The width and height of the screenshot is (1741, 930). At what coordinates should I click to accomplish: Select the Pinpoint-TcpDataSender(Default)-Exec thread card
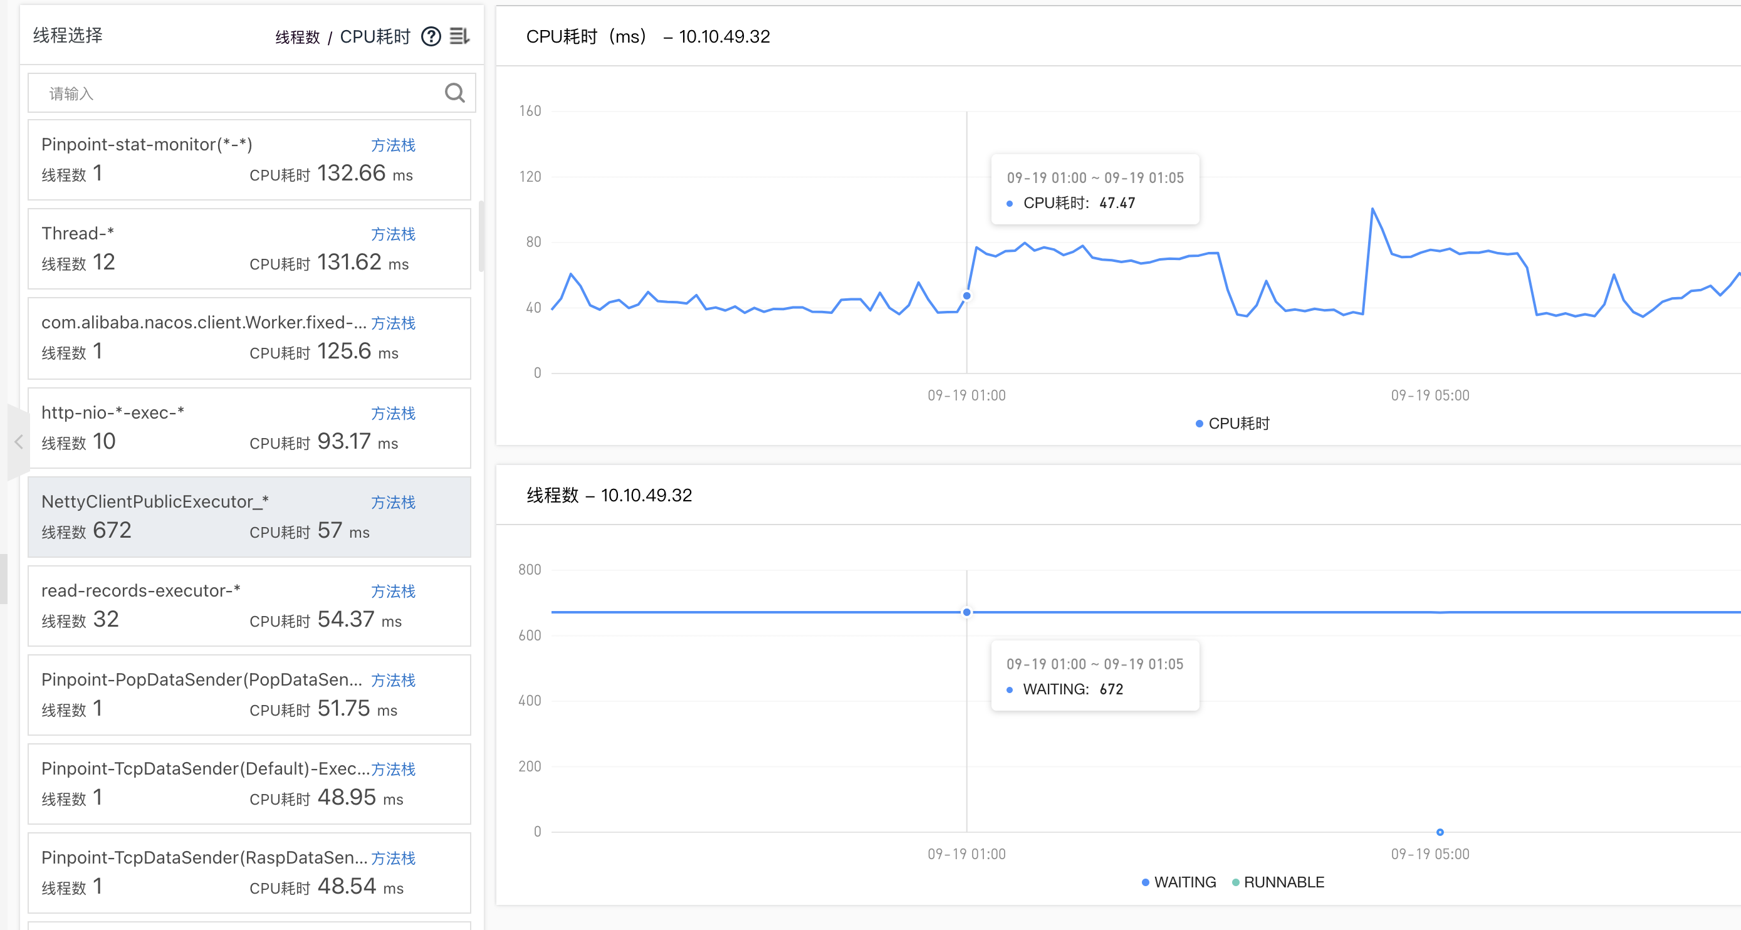[249, 785]
